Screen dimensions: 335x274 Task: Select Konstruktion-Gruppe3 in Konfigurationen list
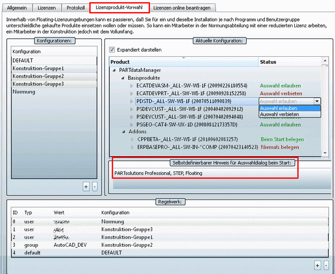[x=54, y=84]
